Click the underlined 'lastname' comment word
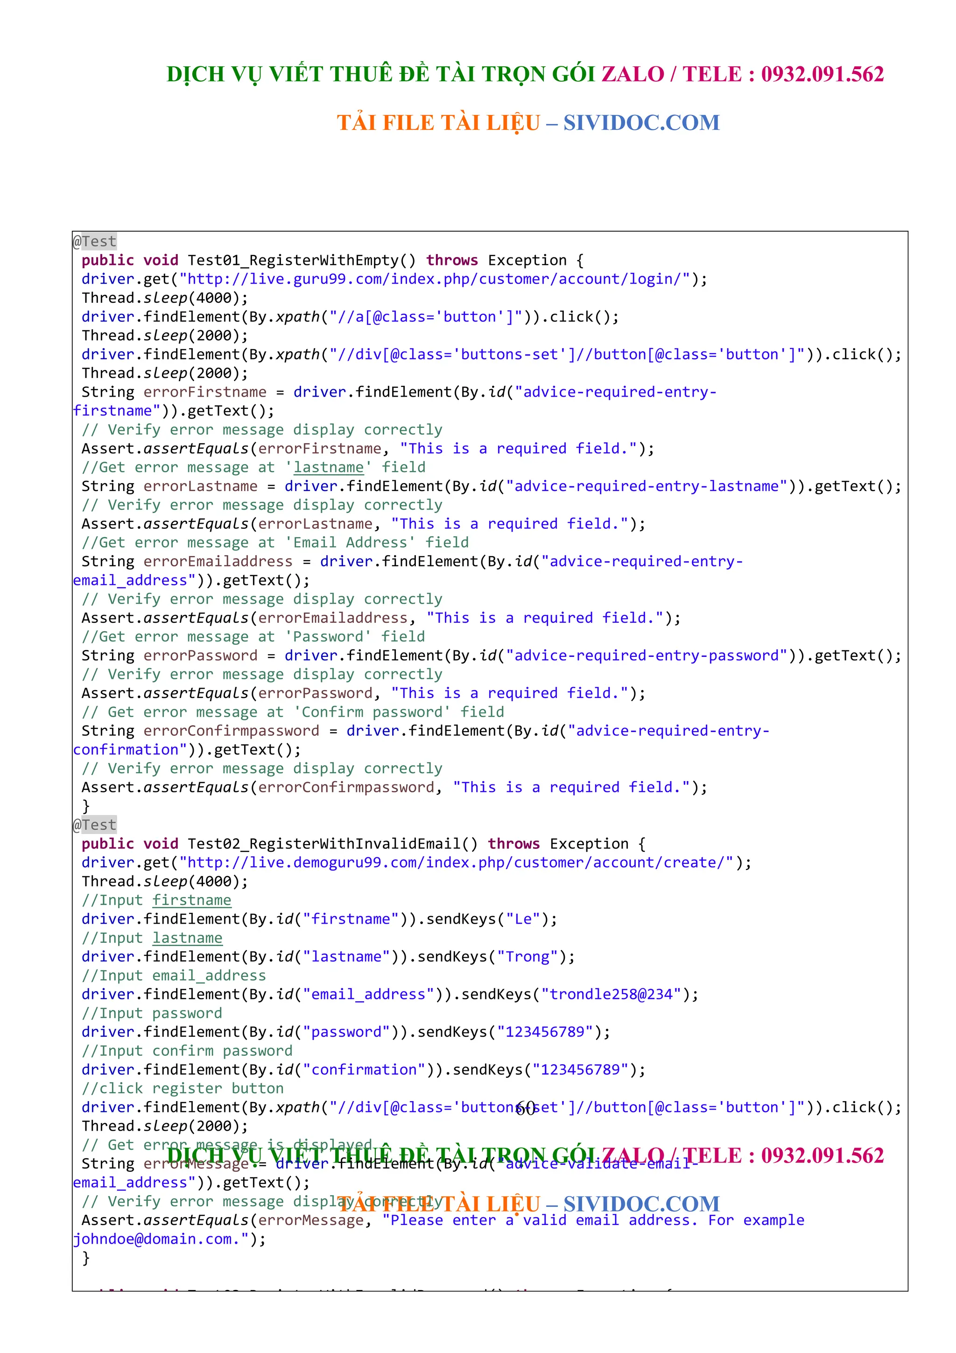Image resolution: width=956 pixels, height=1353 pixels. (329, 467)
